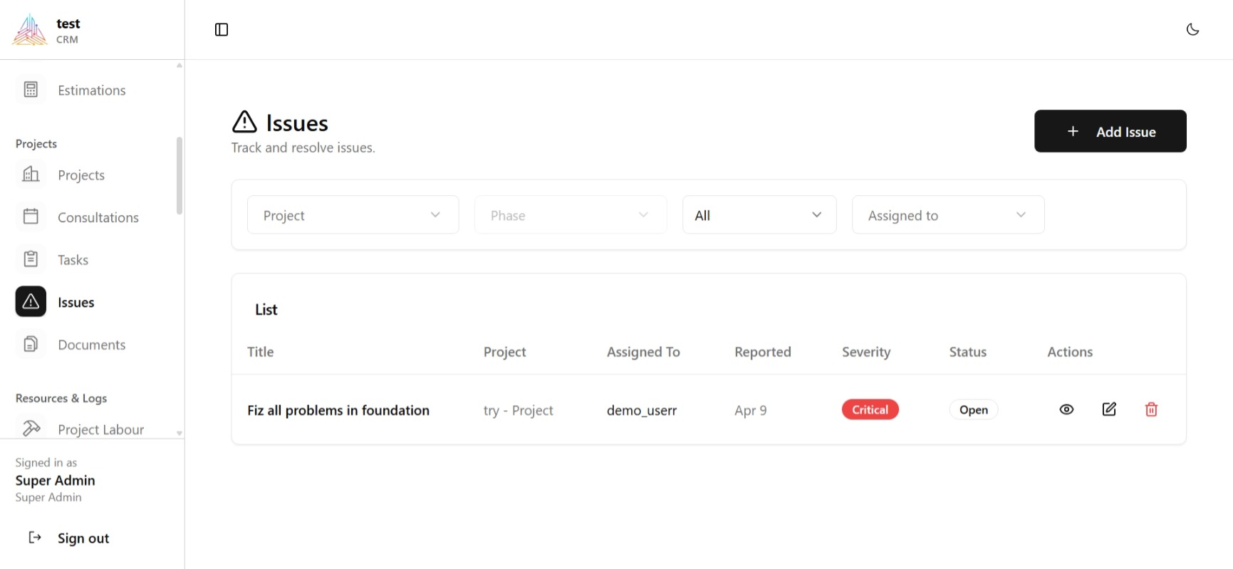Image resolution: width=1233 pixels, height=569 pixels.
Task: Click the Severity column header
Action: 865,352
